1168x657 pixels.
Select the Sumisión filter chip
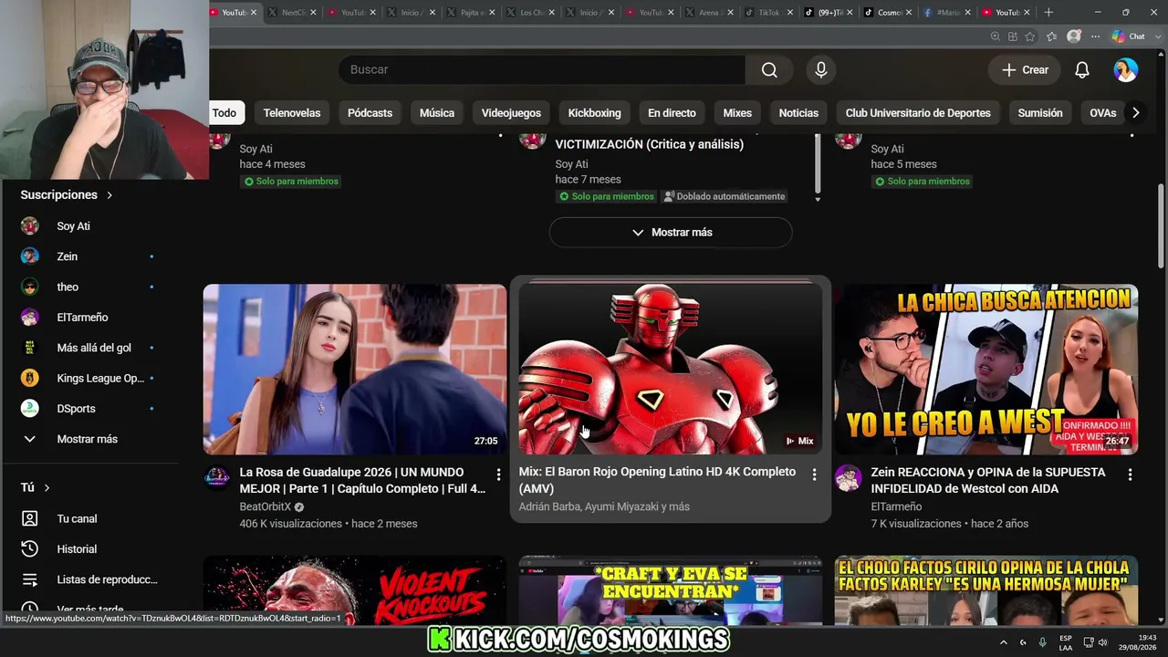[1040, 113]
